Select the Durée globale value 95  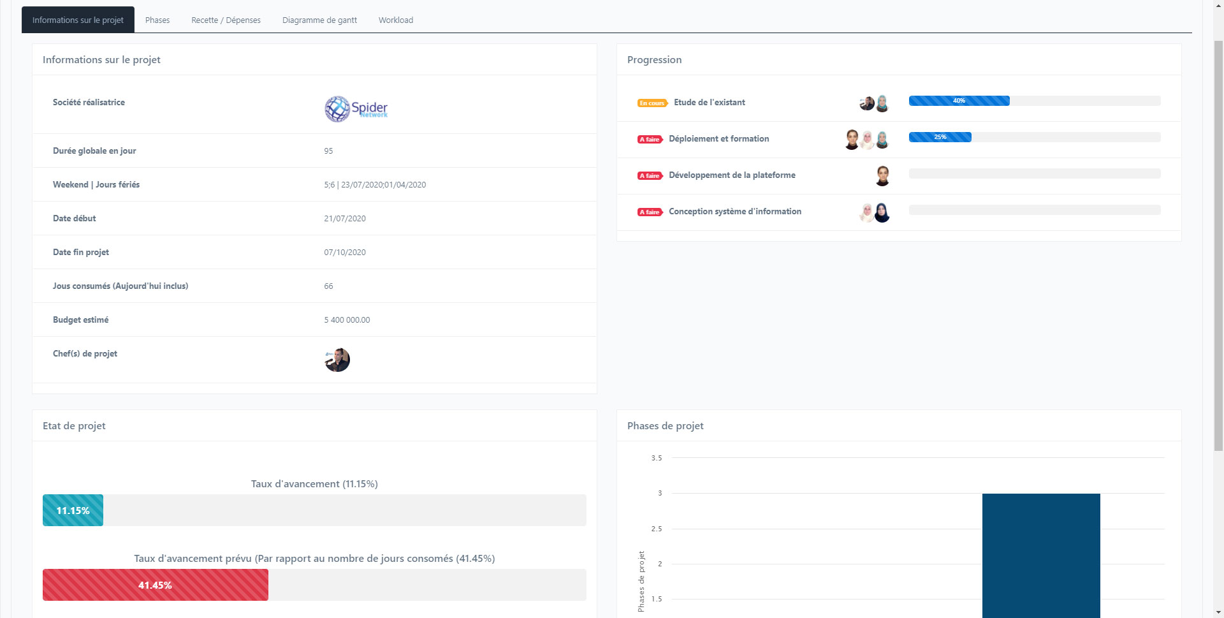328,151
